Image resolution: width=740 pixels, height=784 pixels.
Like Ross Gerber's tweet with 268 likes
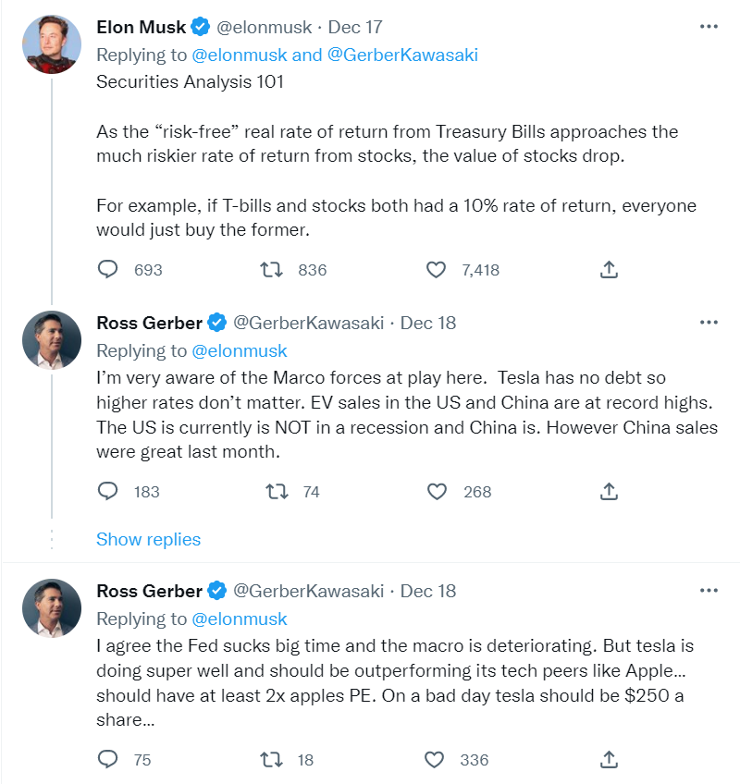pyautogui.click(x=437, y=492)
